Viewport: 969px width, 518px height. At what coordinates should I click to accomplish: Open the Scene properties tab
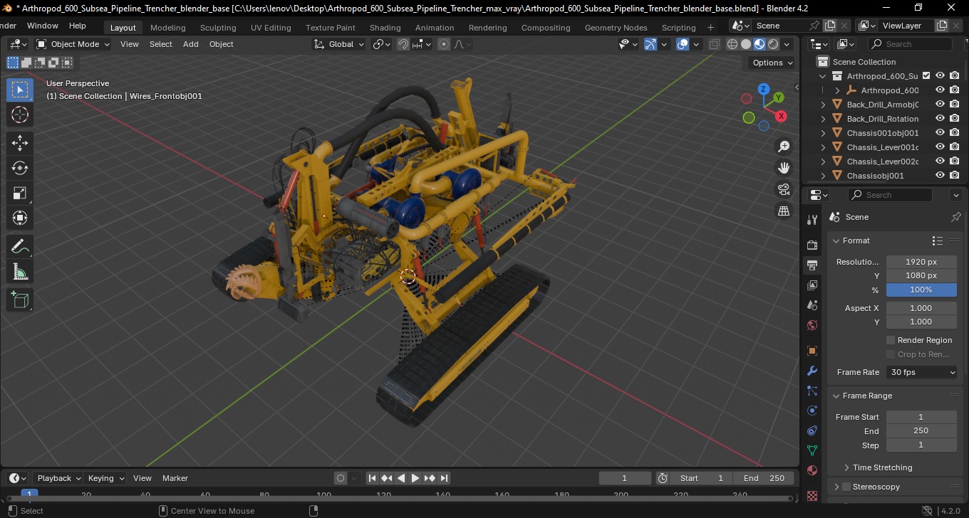[812, 305]
